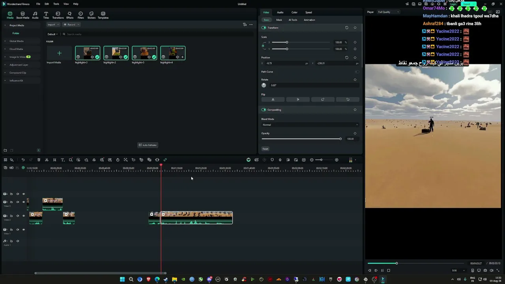Open the Color tool in timeline toolbar
Screen dimensions: 505x284
(94, 160)
